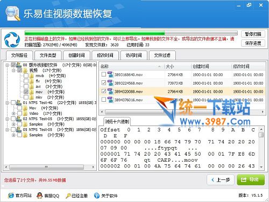Collapse the 02 NTFS Test-05 node
The image size is (269, 202).
[7, 119]
